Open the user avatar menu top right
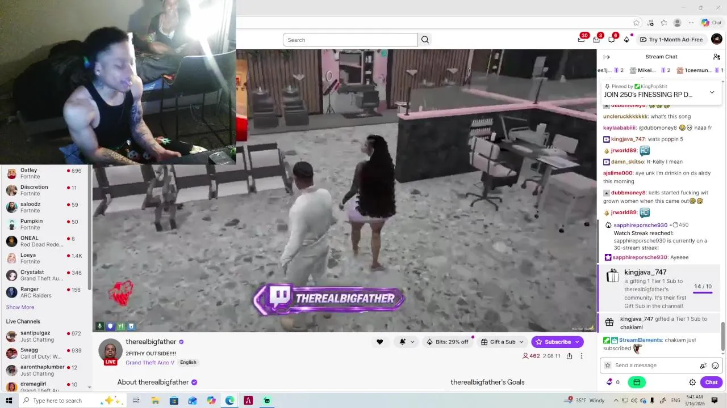Image resolution: width=727 pixels, height=408 pixels. tap(716, 39)
